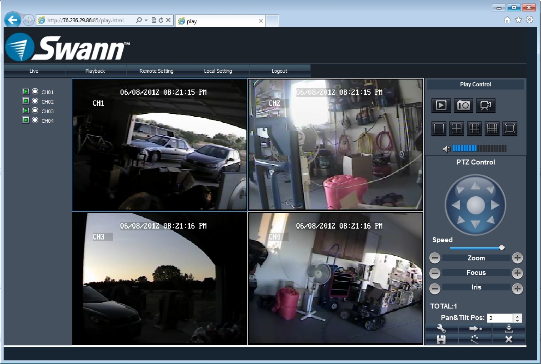Toggle the CH01 green play stream button
Image resolution: width=541 pixels, height=364 pixels.
click(x=26, y=92)
